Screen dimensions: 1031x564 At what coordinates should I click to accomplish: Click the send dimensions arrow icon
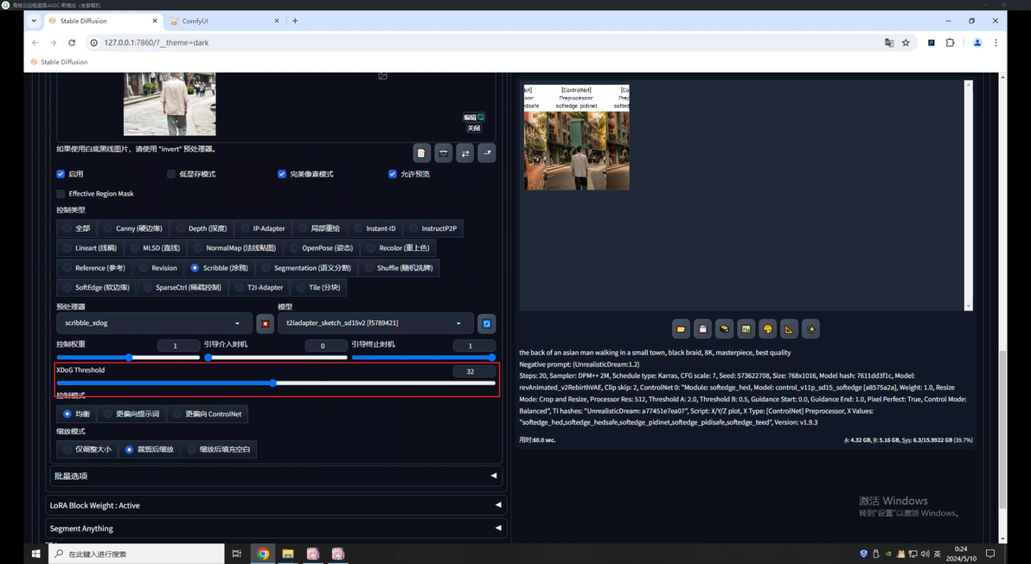pos(487,153)
